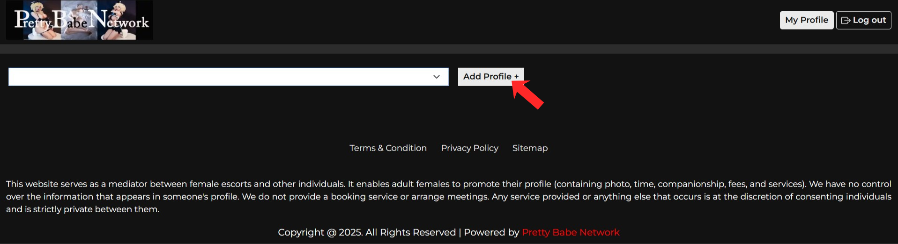Open the empty profile dropdown
898x244 pixels.
tap(228, 77)
